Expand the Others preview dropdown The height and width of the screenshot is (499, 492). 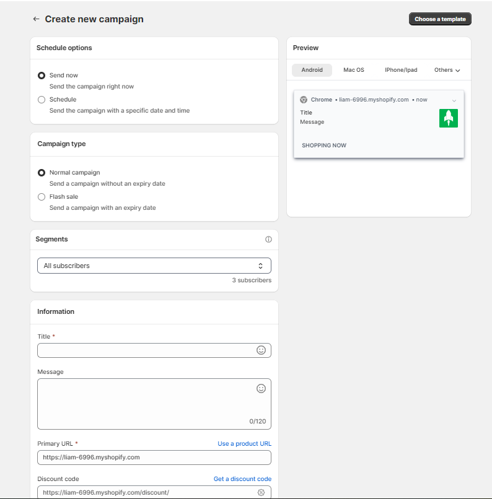pyautogui.click(x=447, y=70)
